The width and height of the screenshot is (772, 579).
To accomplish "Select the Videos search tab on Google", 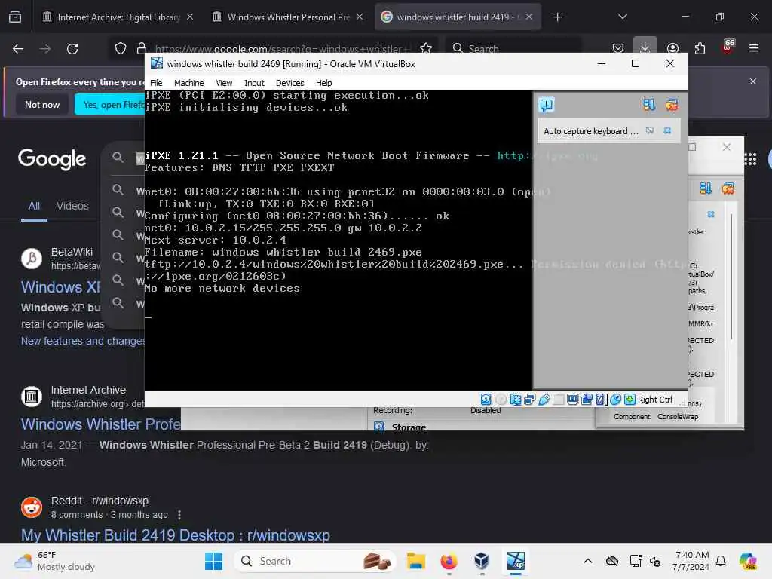I will (x=72, y=206).
